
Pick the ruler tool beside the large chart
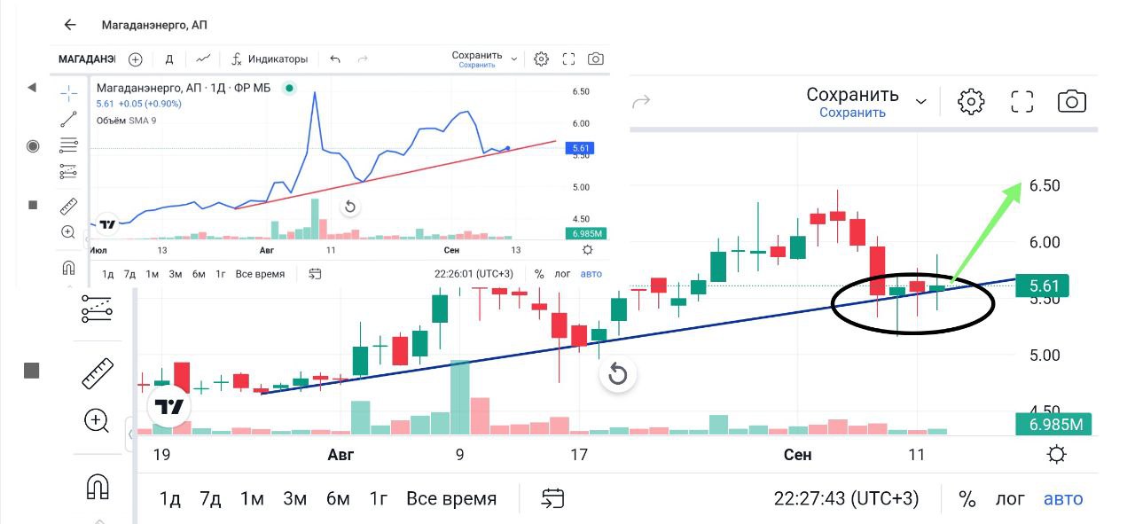(98, 373)
